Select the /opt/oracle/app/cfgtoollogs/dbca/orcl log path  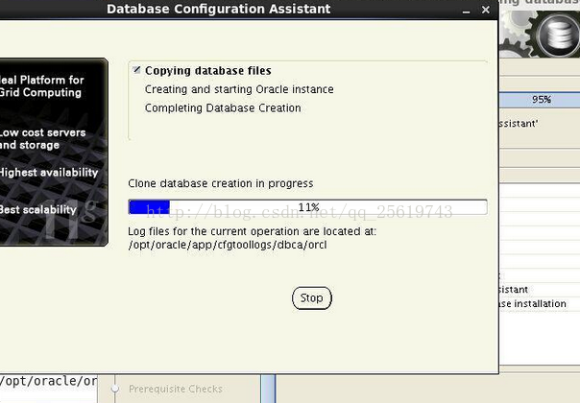[228, 245]
